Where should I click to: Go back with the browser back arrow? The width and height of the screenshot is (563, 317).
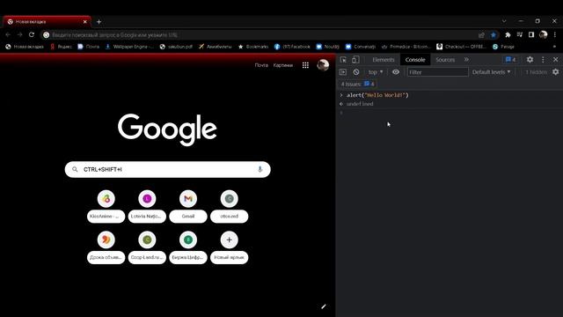[8, 35]
